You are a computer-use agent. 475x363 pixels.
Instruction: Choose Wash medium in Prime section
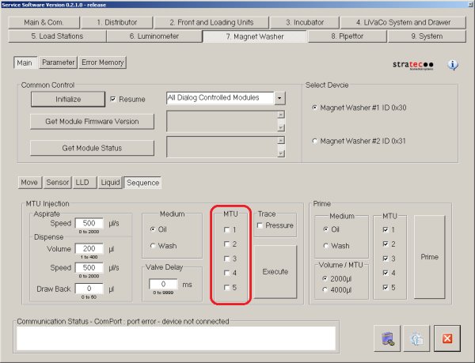tap(323, 245)
